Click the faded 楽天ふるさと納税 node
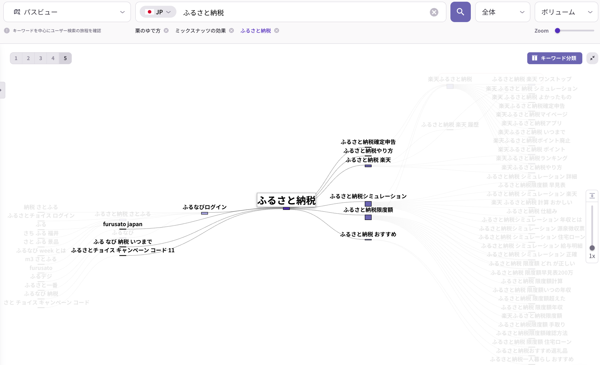The width and height of the screenshot is (600, 365). point(450,79)
